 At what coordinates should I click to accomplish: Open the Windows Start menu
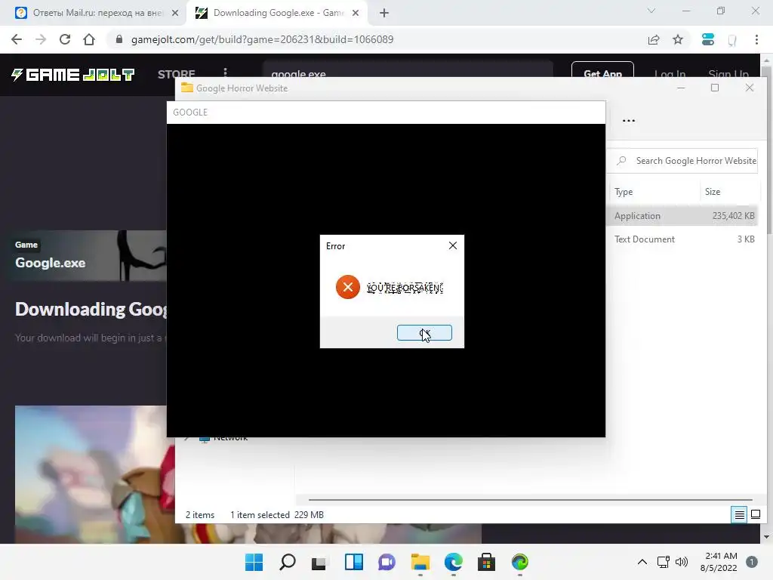click(x=254, y=562)
